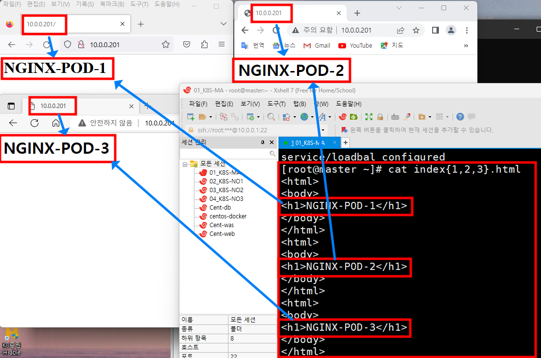Click the chat bubble icon in Xshell toolbar

click(471, 117)
